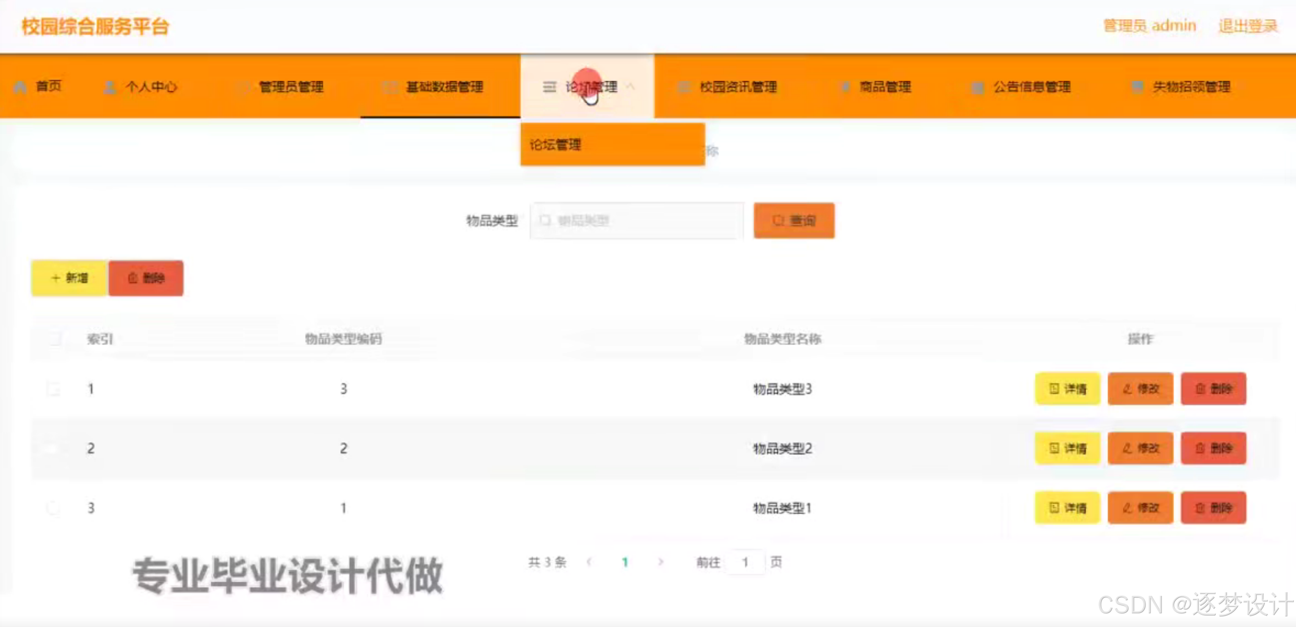The image size is (1296, 627).
Task: Click the 个人中心 person icon
Action: coord(109,86)
